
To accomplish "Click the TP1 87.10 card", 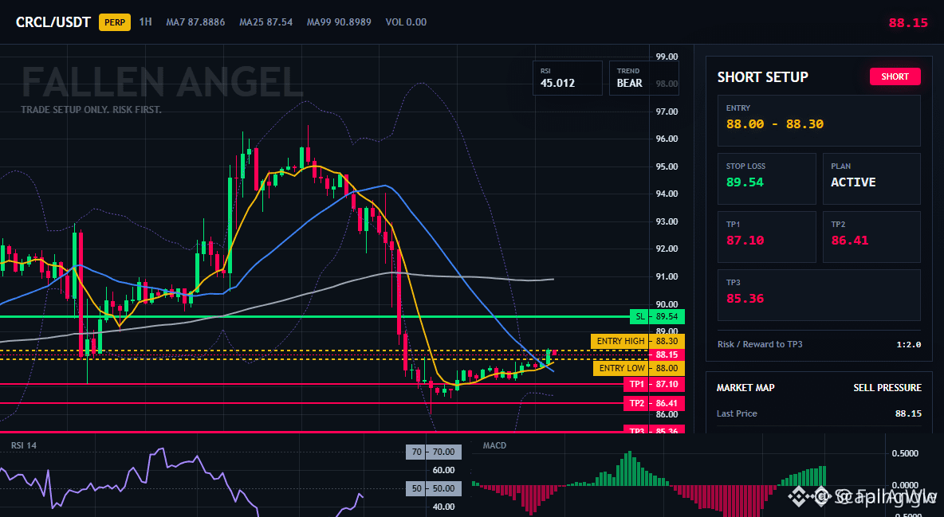I will [x=766, y=237].
